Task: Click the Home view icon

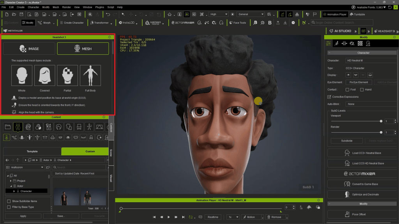Action: [x=169, y=14]
